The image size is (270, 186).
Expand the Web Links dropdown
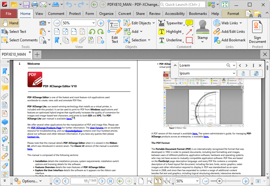coord(241,23)
